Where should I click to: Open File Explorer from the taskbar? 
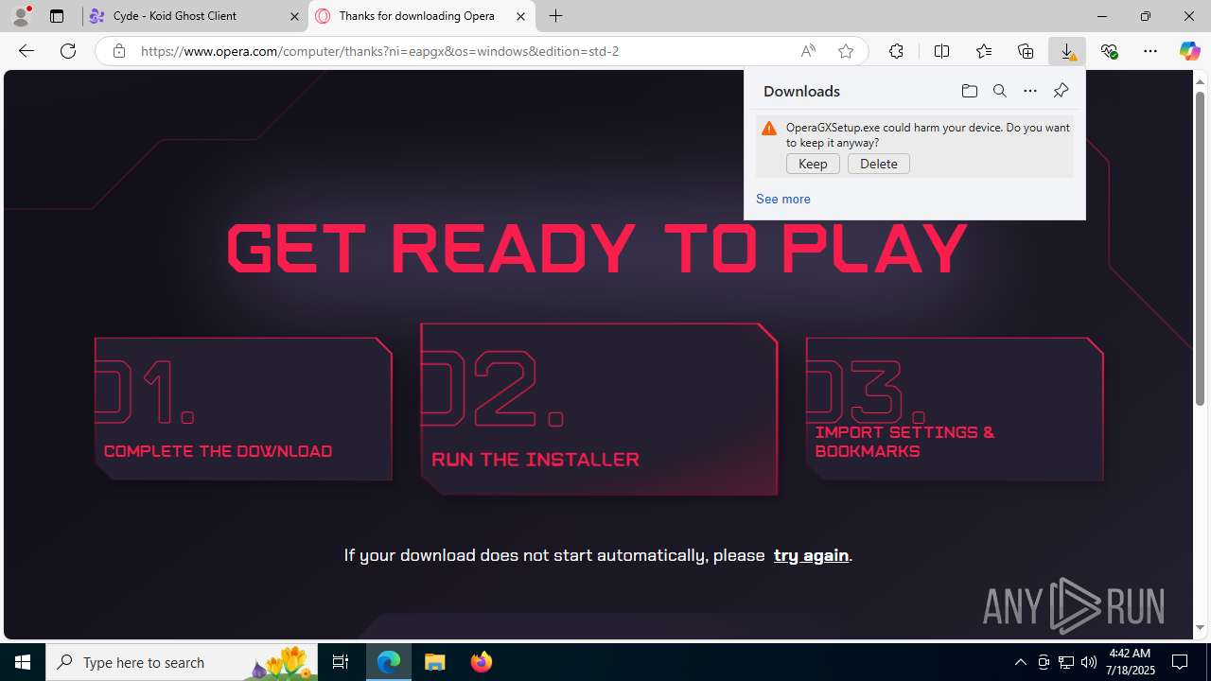[x=435, y=662]
